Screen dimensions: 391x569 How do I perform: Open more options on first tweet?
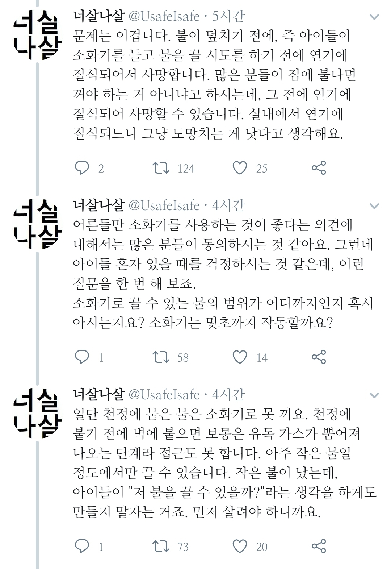tap(374, 17)
